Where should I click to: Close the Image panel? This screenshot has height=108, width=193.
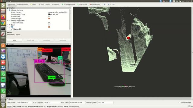[x=70, y=44]
